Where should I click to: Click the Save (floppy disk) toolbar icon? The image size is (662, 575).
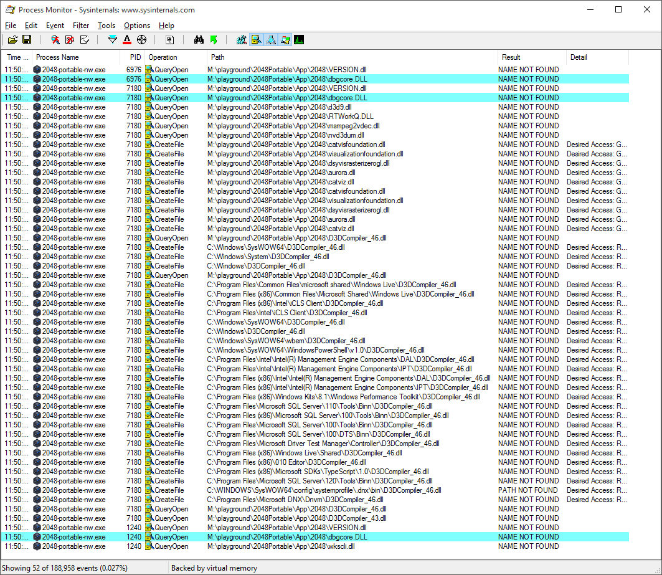coord(27,40)
